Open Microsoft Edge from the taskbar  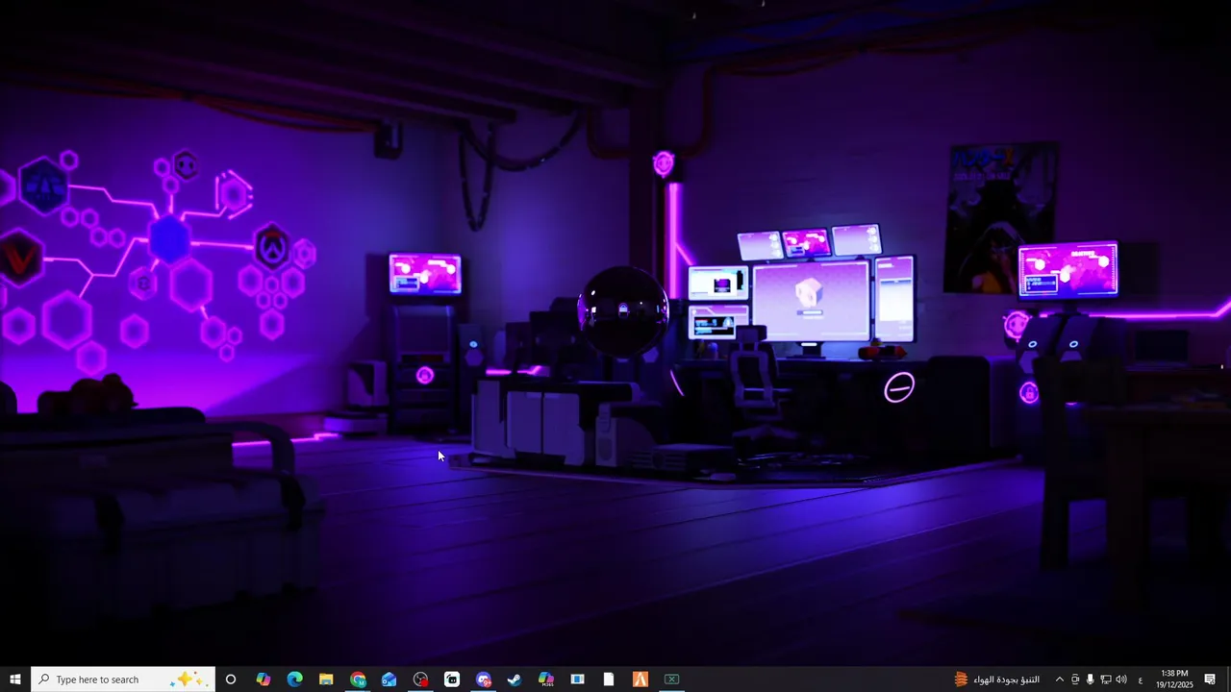[294, 680]
